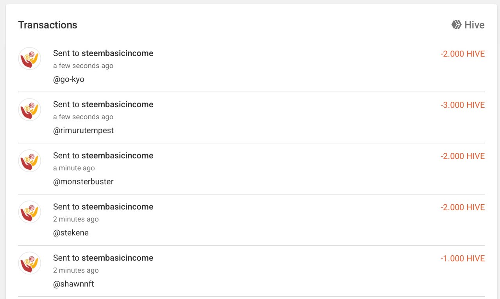Click avatar icon of the @stekene transaction
The height and width of the screenshot is (299, 500).
click(x=30, y=212)
